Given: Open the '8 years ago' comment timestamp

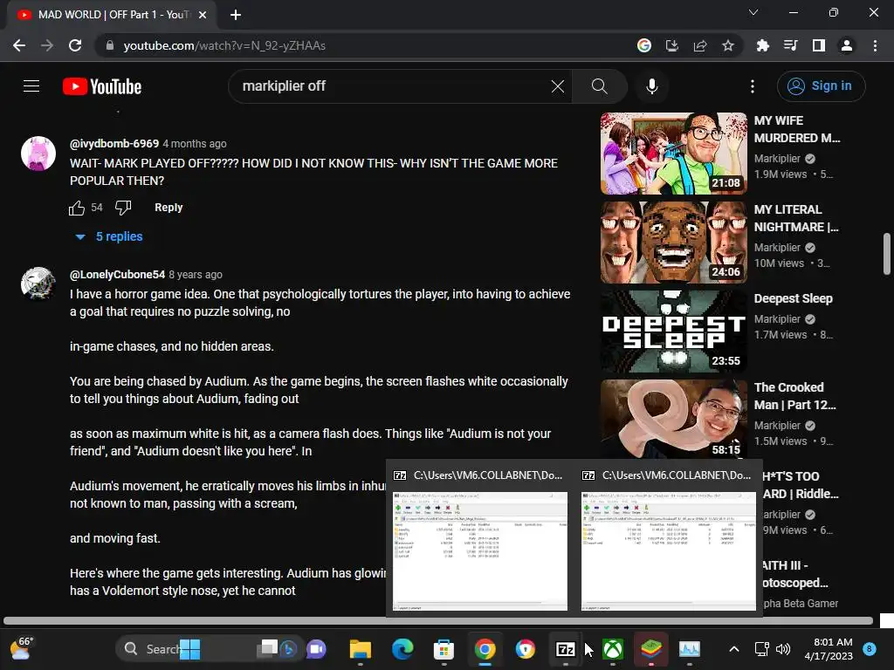Looking at the screenshot, I should (196, 275).
